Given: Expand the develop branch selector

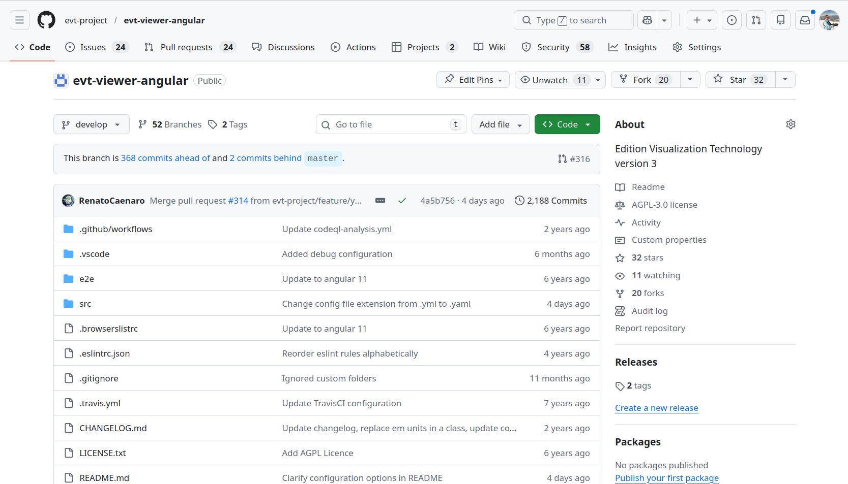Looking at the screenshot, I should [x=91, y=124].
